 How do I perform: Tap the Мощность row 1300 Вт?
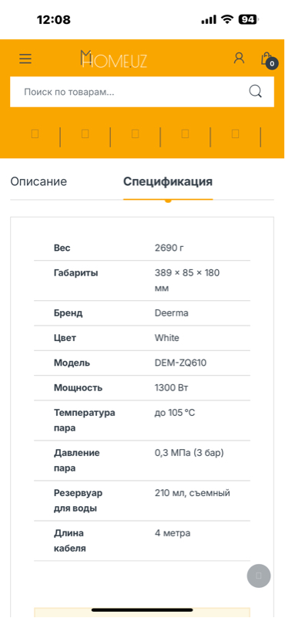pyautogui.click(x=142, y=387)
